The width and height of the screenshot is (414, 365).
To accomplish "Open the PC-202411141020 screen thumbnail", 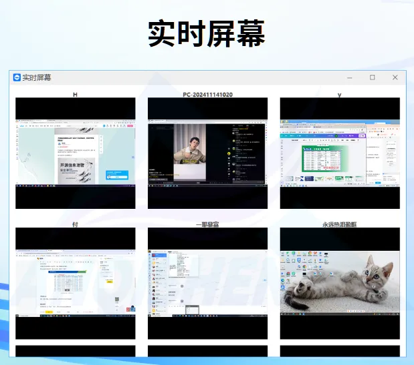I will point(207,153).
